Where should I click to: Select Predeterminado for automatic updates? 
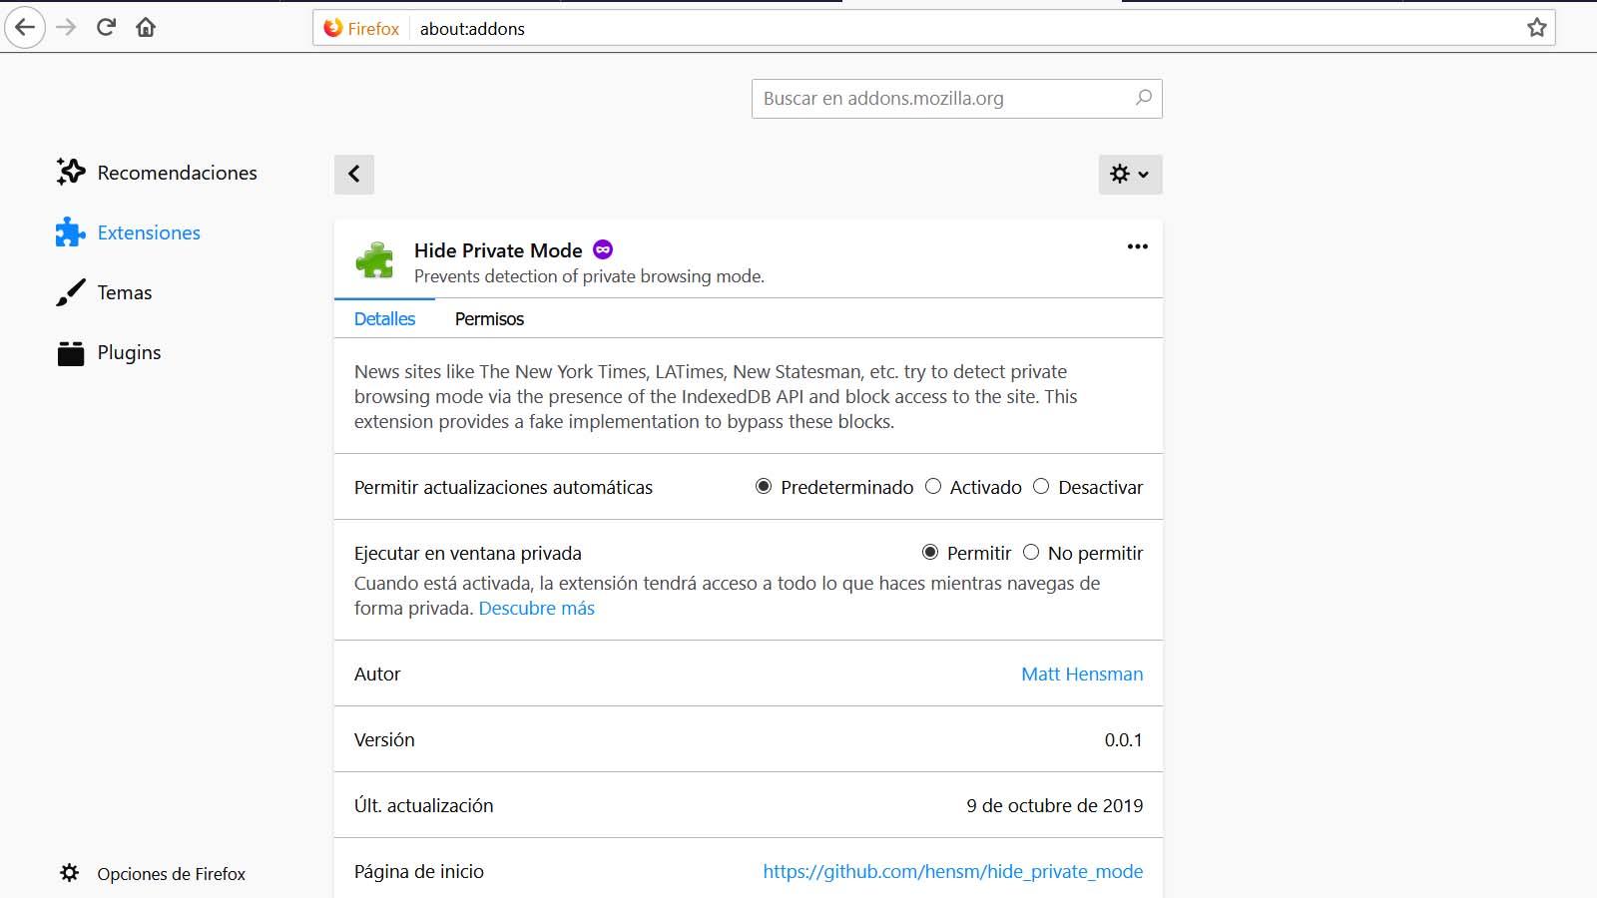pyautogui.click(x=764, y=487)
